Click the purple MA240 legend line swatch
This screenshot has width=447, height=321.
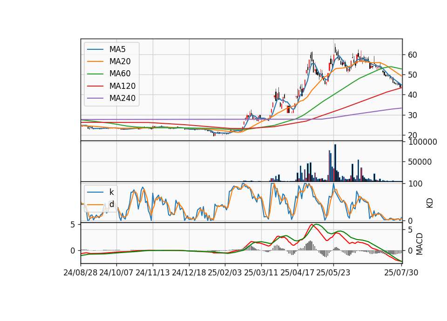click(x=95, y=99)
